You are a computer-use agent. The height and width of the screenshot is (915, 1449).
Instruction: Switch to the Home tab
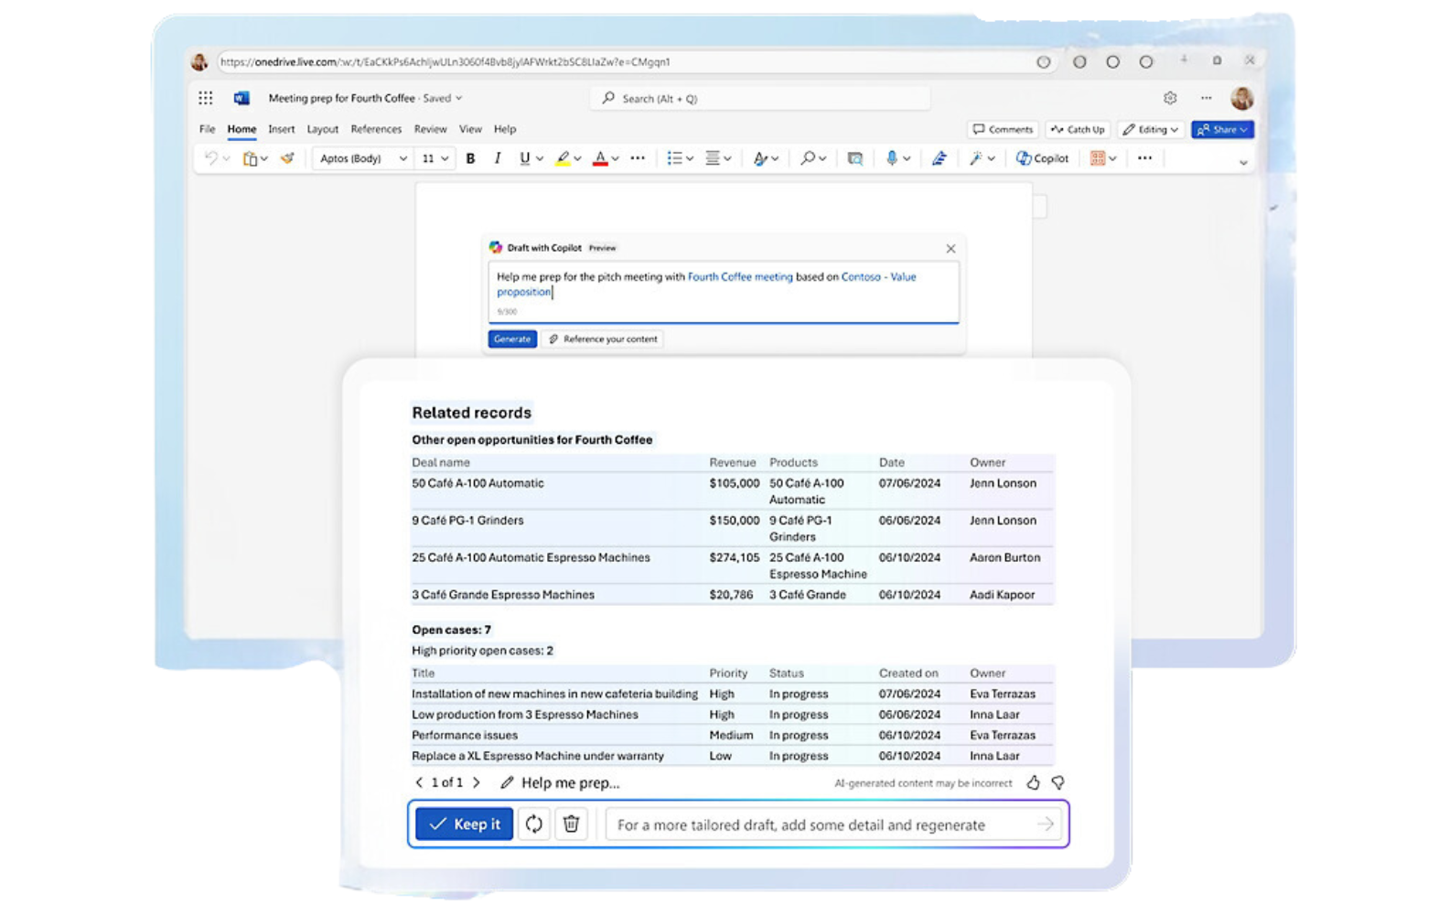[x=241, y=130]
